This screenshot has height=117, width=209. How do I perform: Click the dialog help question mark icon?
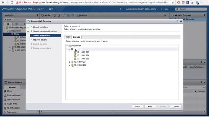(177, 21)
